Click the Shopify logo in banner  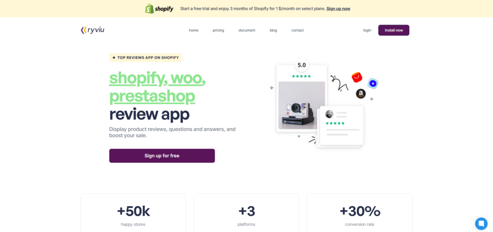159,9
